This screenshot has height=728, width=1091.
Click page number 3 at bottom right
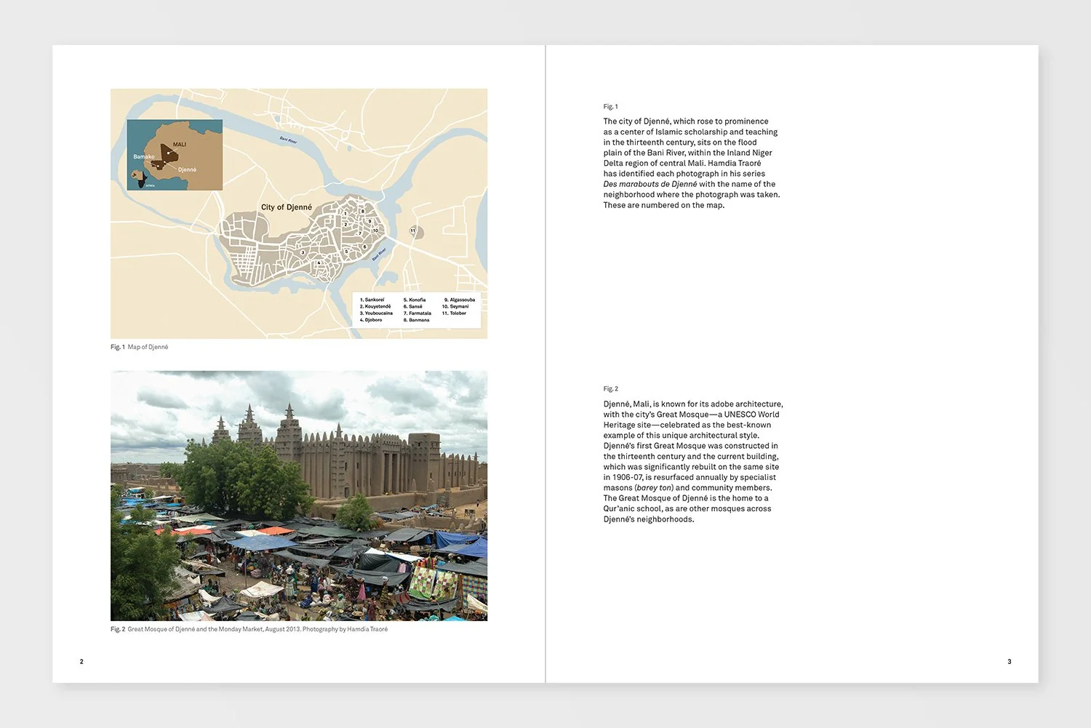click(x=1010, y=662)
